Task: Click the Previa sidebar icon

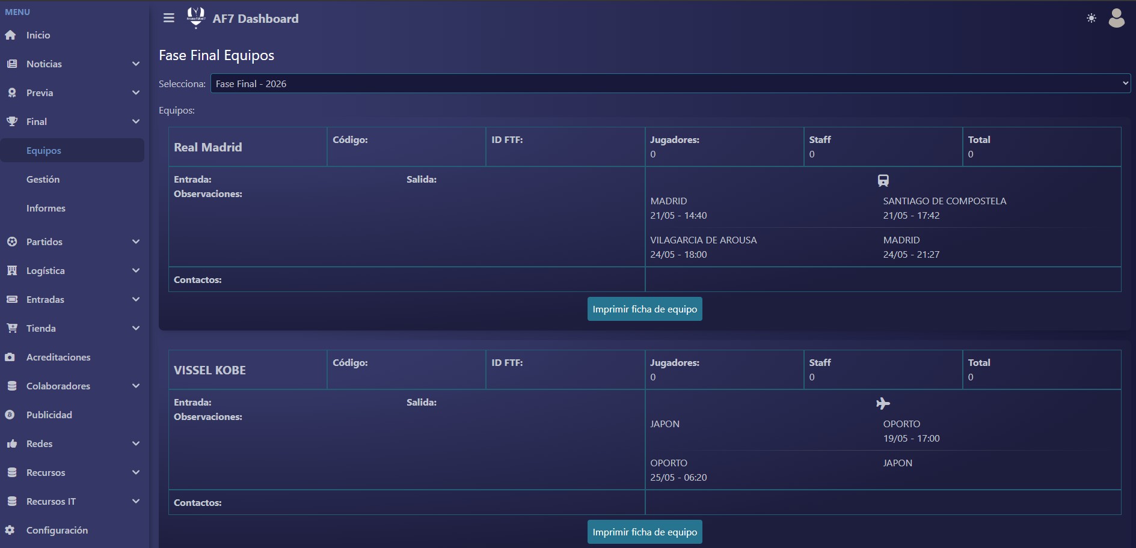Action: [x=11, y=93]
